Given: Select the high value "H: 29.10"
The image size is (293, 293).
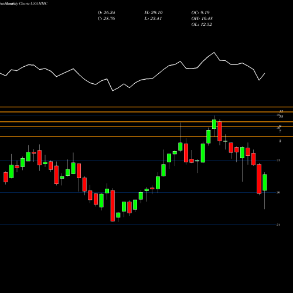Looking at the screenshot, I should coord(154,13).
